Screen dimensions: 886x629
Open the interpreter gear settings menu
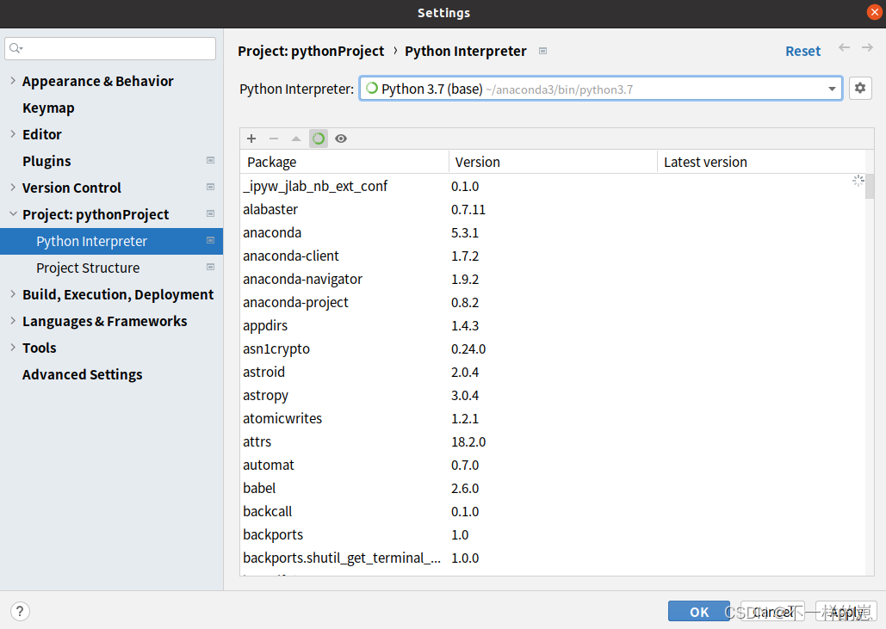point(860,88)
